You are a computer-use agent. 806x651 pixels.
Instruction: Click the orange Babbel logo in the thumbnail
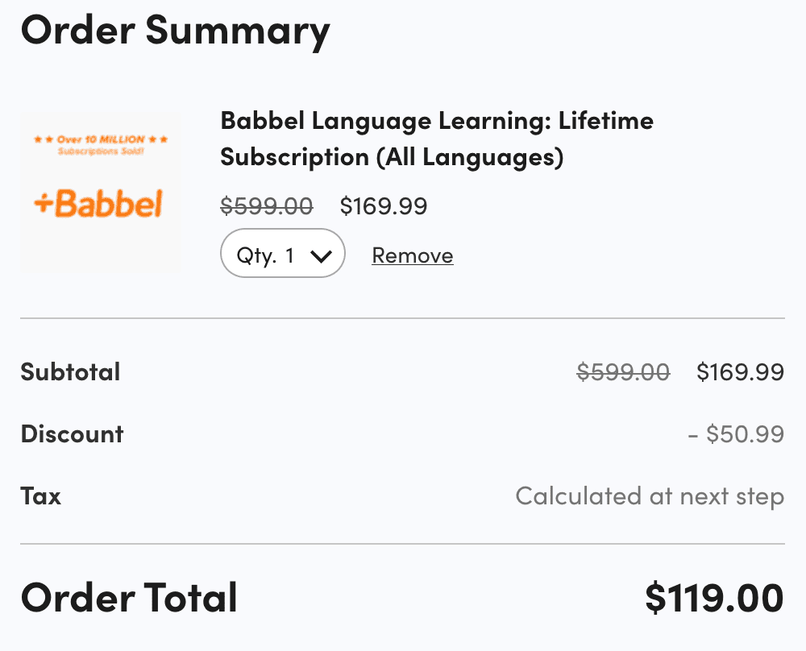[98, 204]
